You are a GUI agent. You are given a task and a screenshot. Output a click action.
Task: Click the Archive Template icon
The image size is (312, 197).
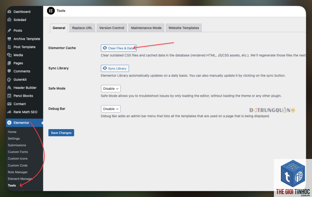9,39
